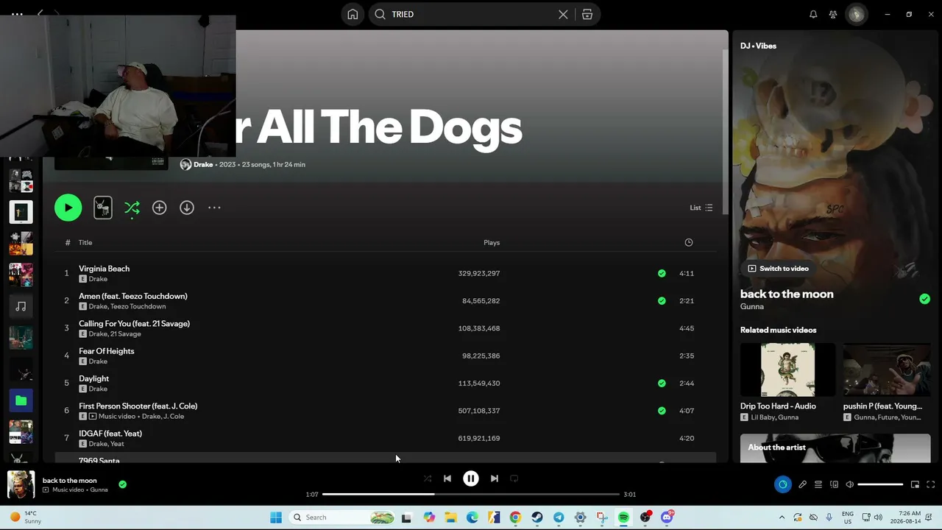The height and width of the screenshot is (530, 942).
Task: Open Teezo Touchdown artist link
Action: tap(138, 306)
